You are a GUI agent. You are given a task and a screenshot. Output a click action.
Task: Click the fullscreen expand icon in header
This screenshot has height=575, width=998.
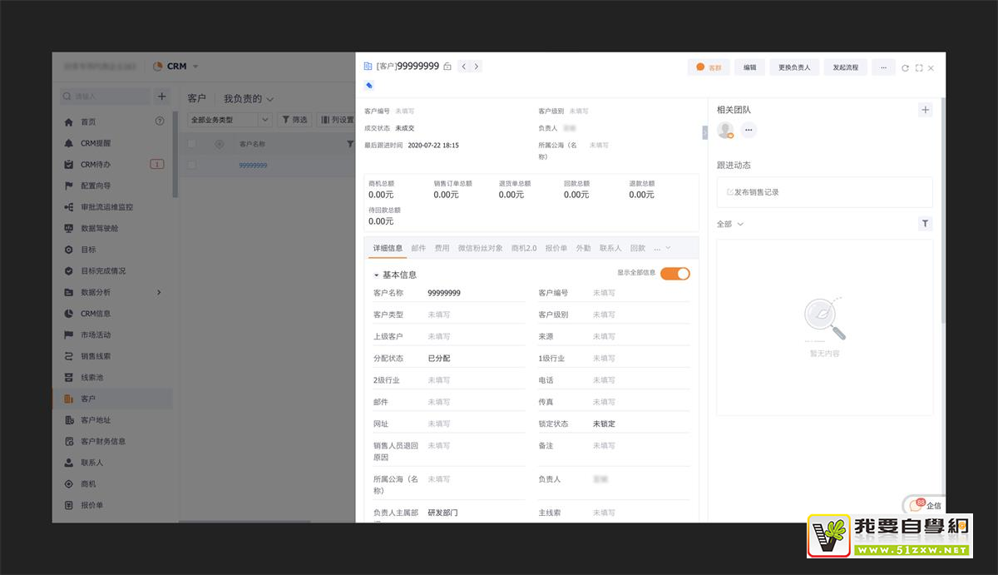click(918, 67)
